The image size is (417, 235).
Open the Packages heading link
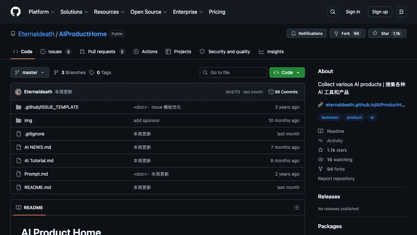[330, 226]
